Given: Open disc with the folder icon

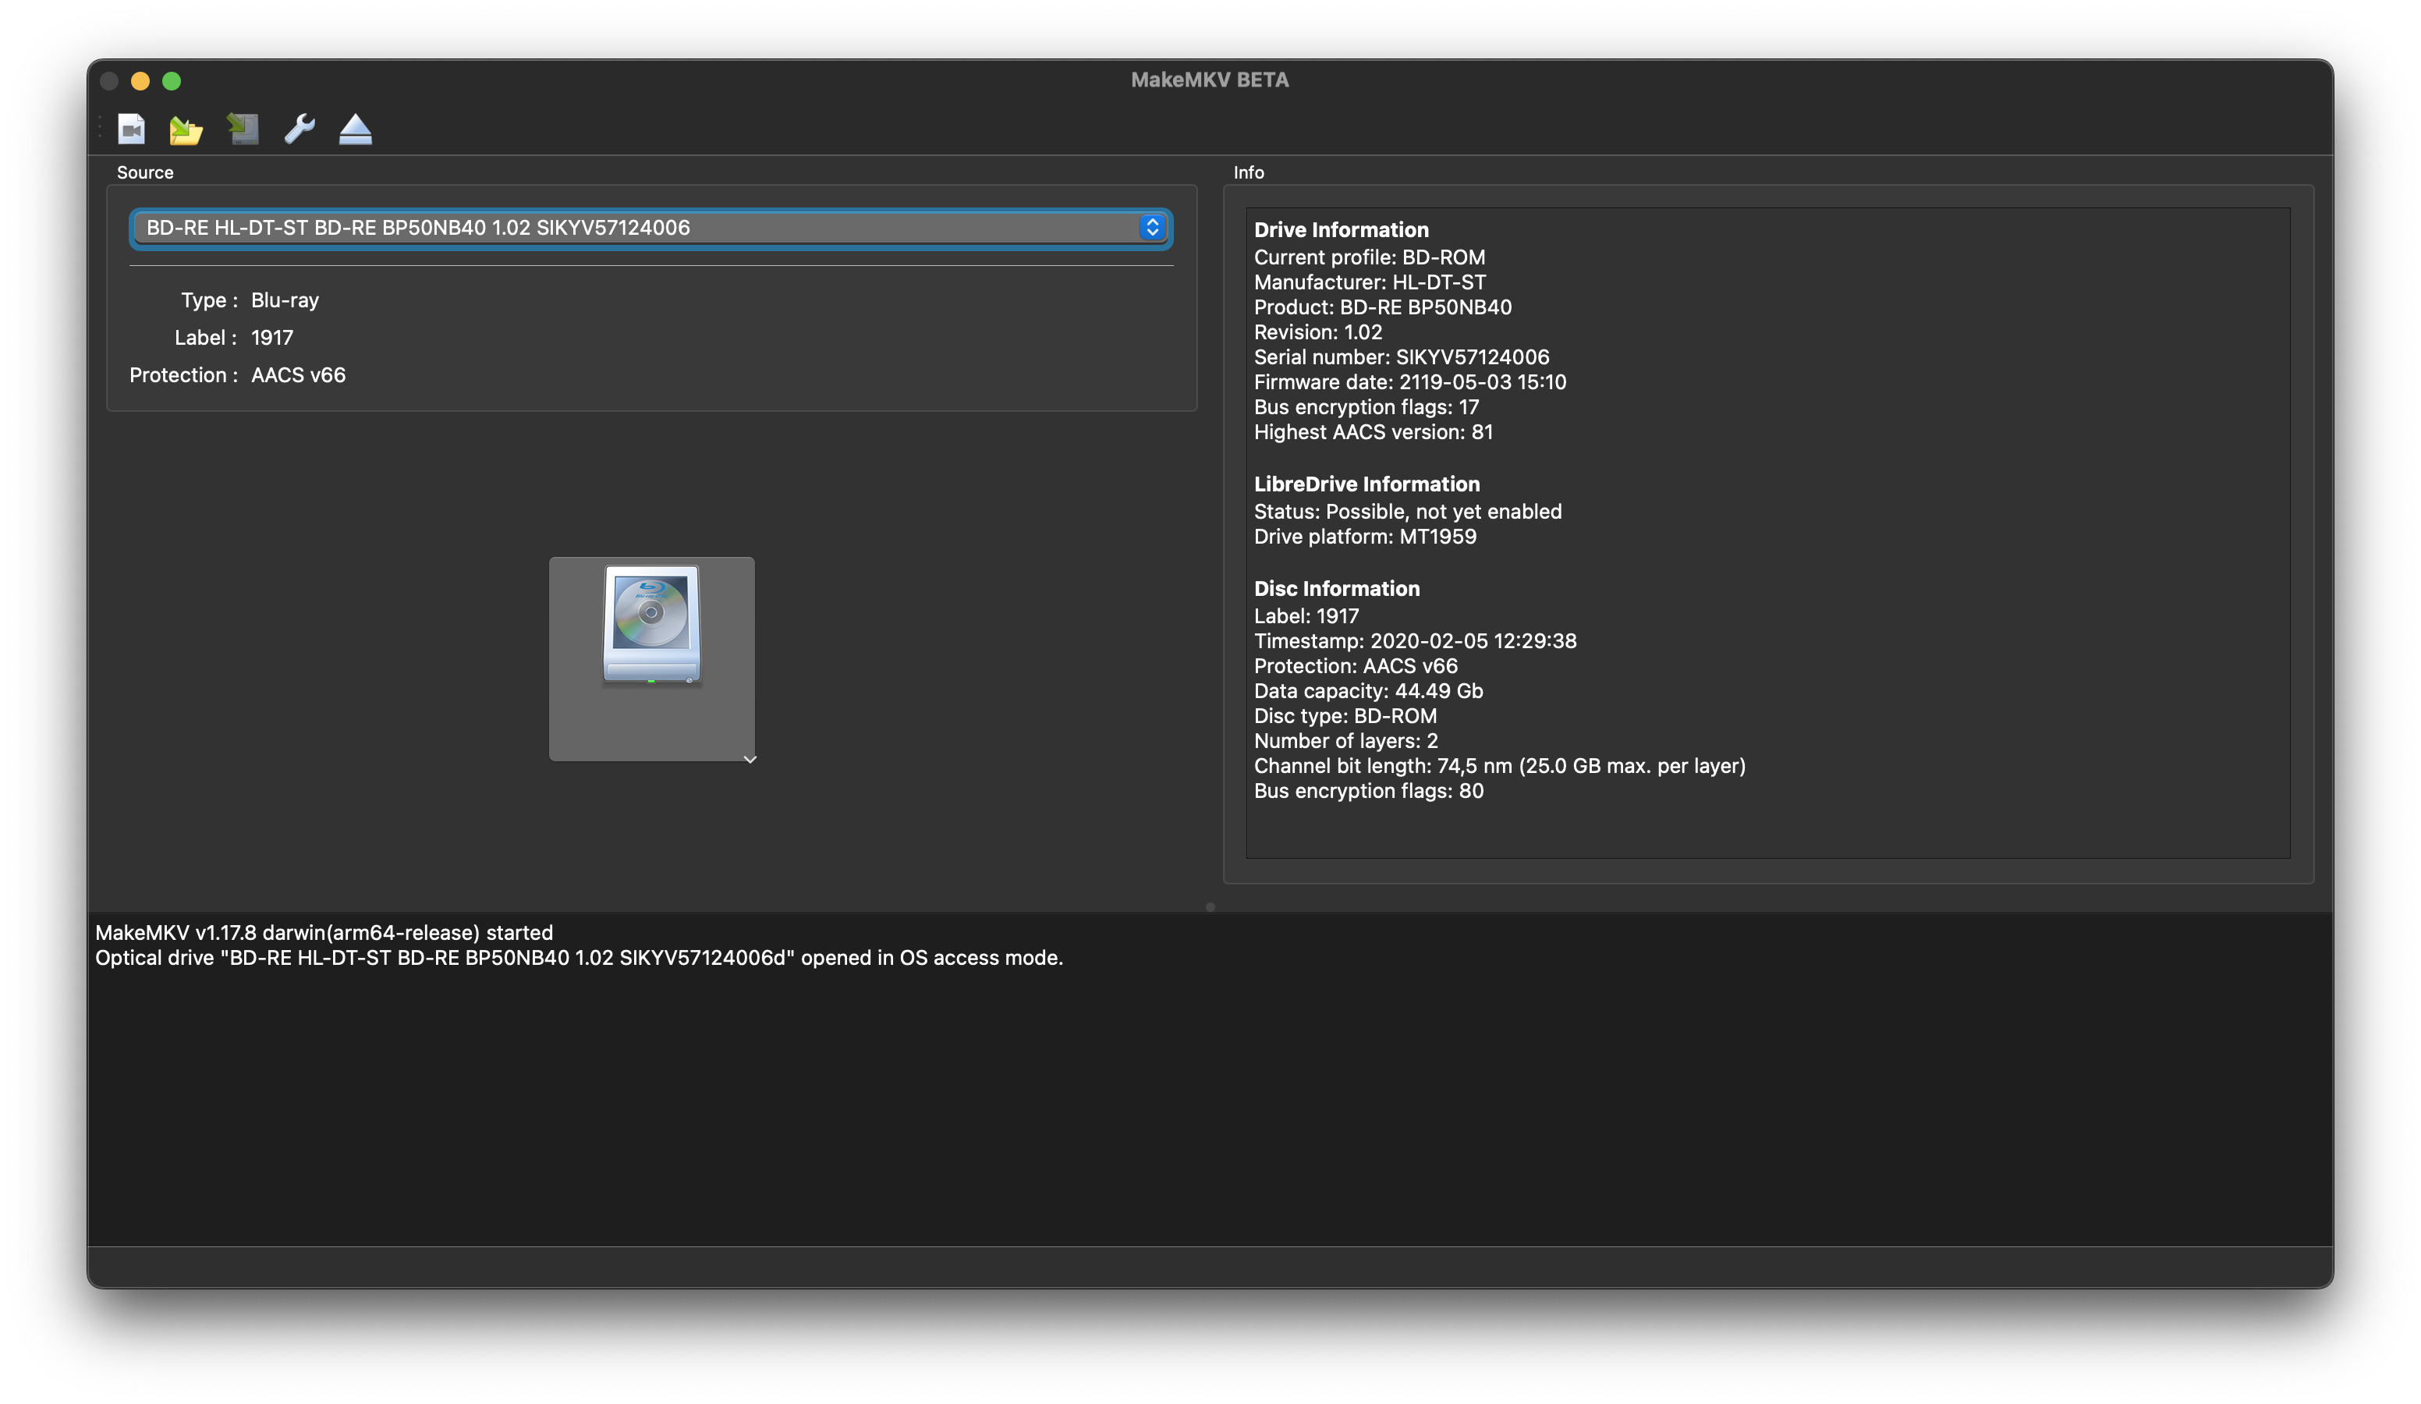Looking at the screenshot, I should click(186, 129).
